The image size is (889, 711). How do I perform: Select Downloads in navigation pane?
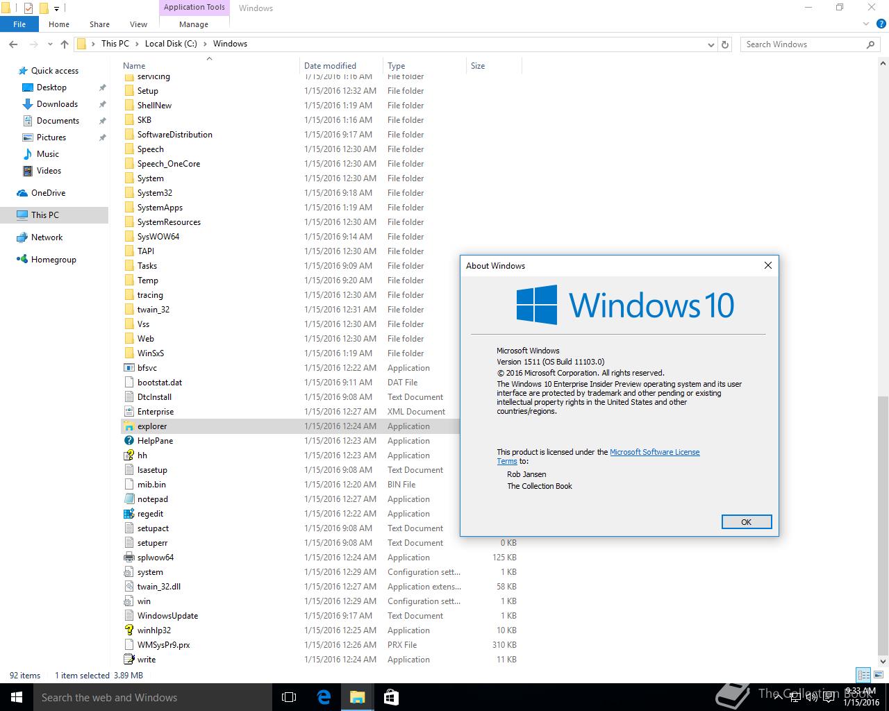(x=57, y=104)
